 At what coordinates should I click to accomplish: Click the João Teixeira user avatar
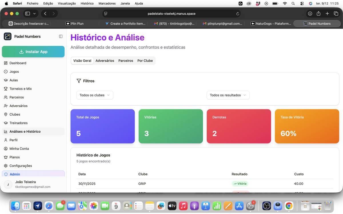(8, 184)
